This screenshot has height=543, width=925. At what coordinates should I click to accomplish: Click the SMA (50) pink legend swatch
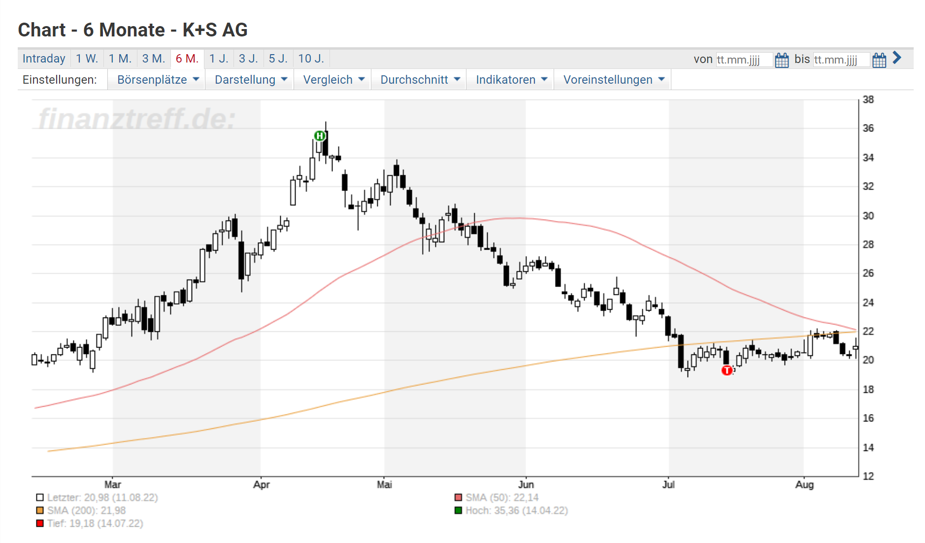[459, 498]
